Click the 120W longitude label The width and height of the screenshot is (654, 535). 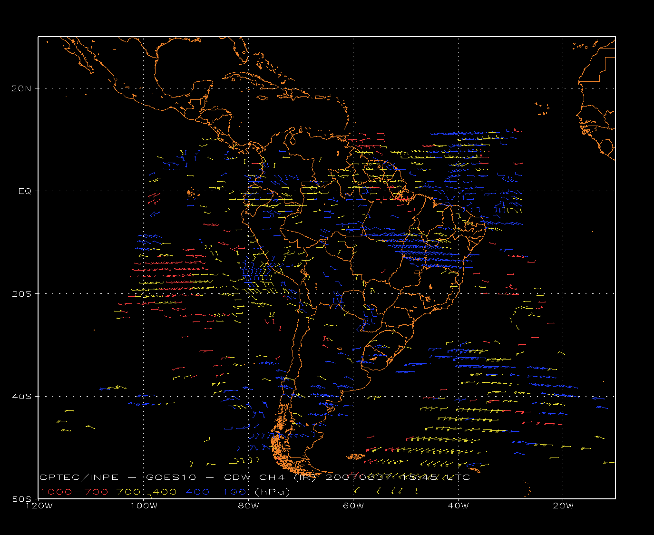(39, 506)
